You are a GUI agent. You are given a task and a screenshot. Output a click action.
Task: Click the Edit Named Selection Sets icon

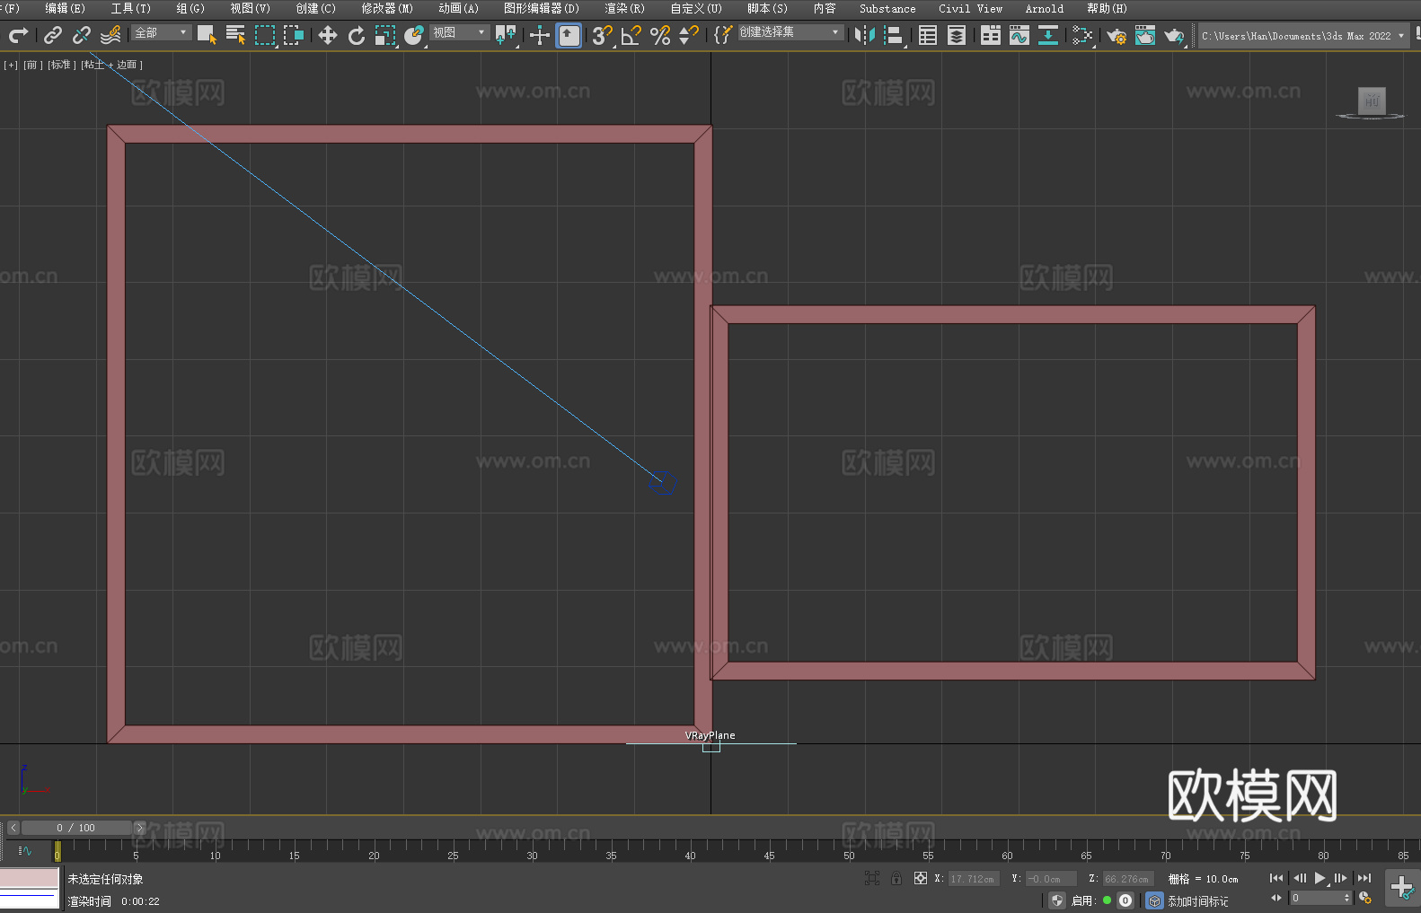click(x=722, y=35)
